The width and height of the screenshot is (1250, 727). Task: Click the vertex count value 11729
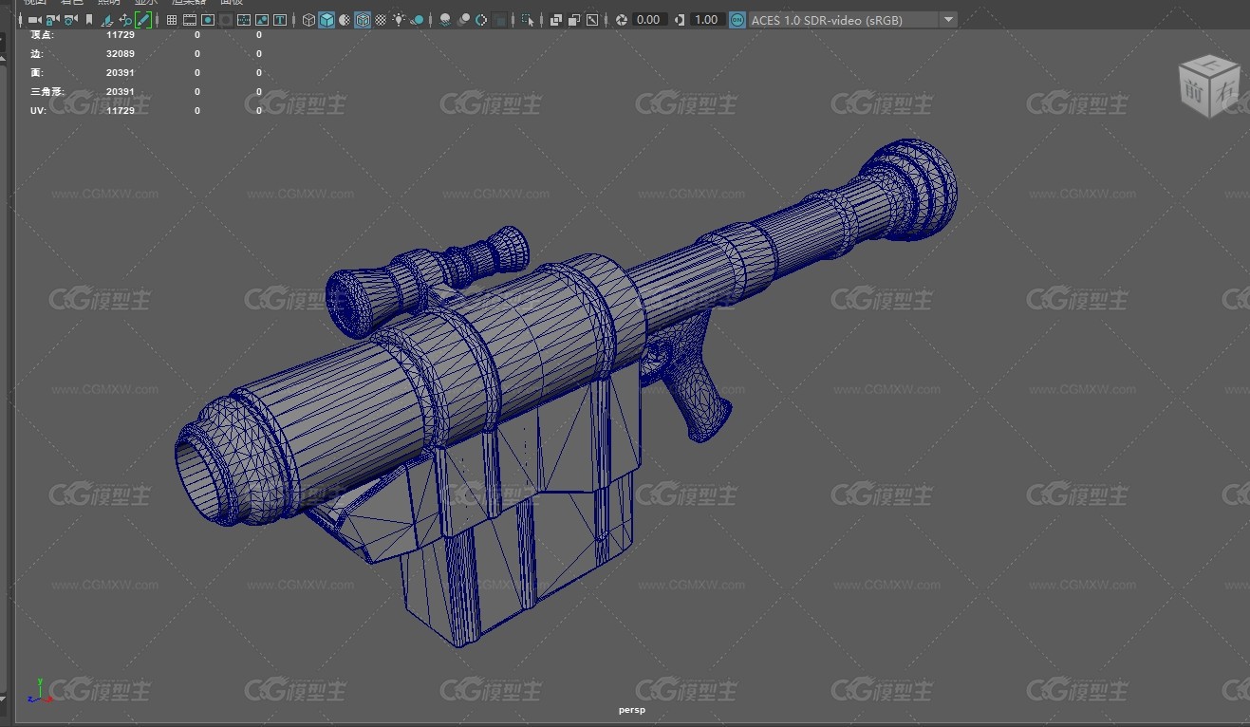[x=120, y=34]
